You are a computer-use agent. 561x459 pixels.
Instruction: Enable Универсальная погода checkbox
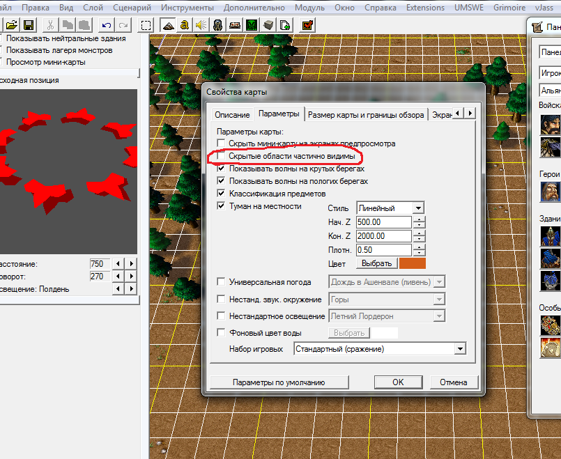(x=221, y=281)
